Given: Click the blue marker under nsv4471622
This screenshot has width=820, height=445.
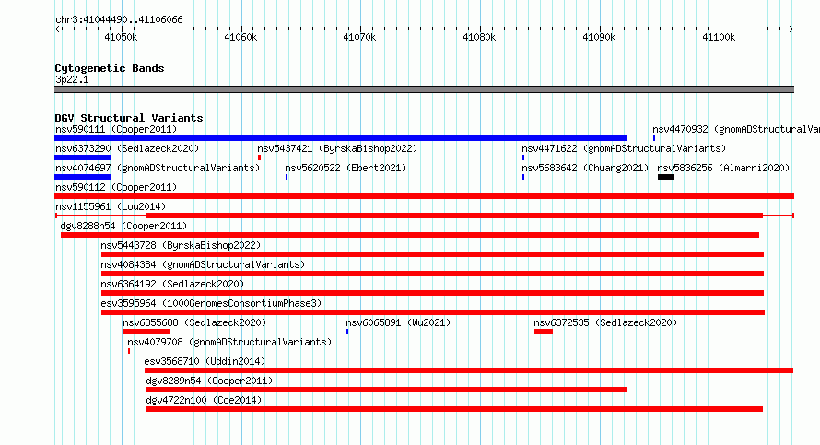Looking at the screenshot, I should (x=523, y=158).
